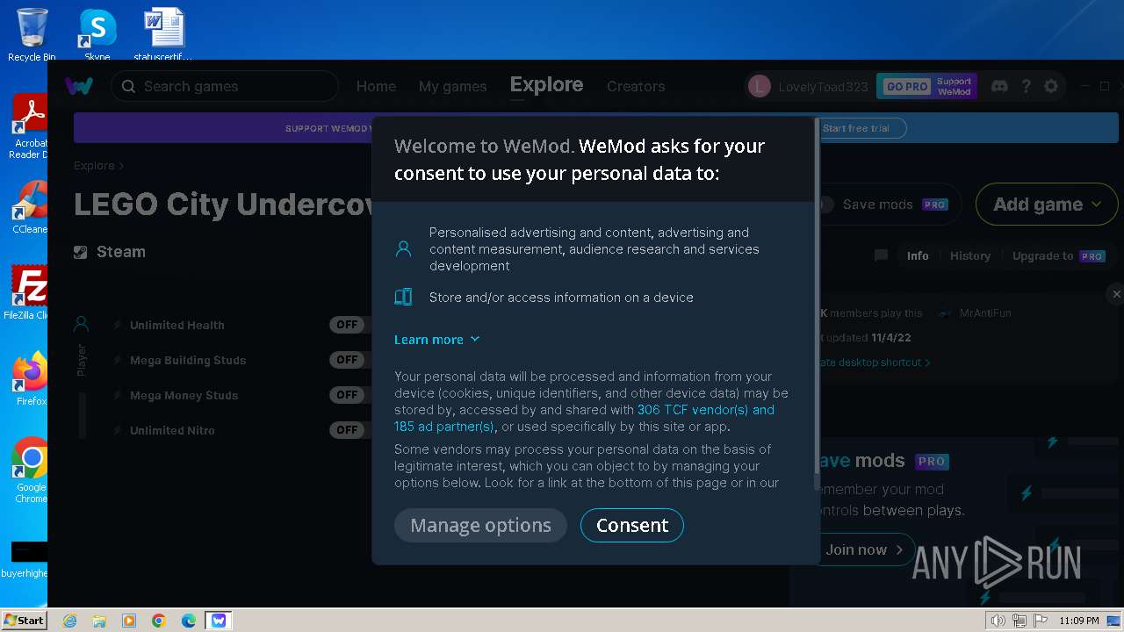
Task: Open Skype desktop shortcut
Action: (97, 35)
